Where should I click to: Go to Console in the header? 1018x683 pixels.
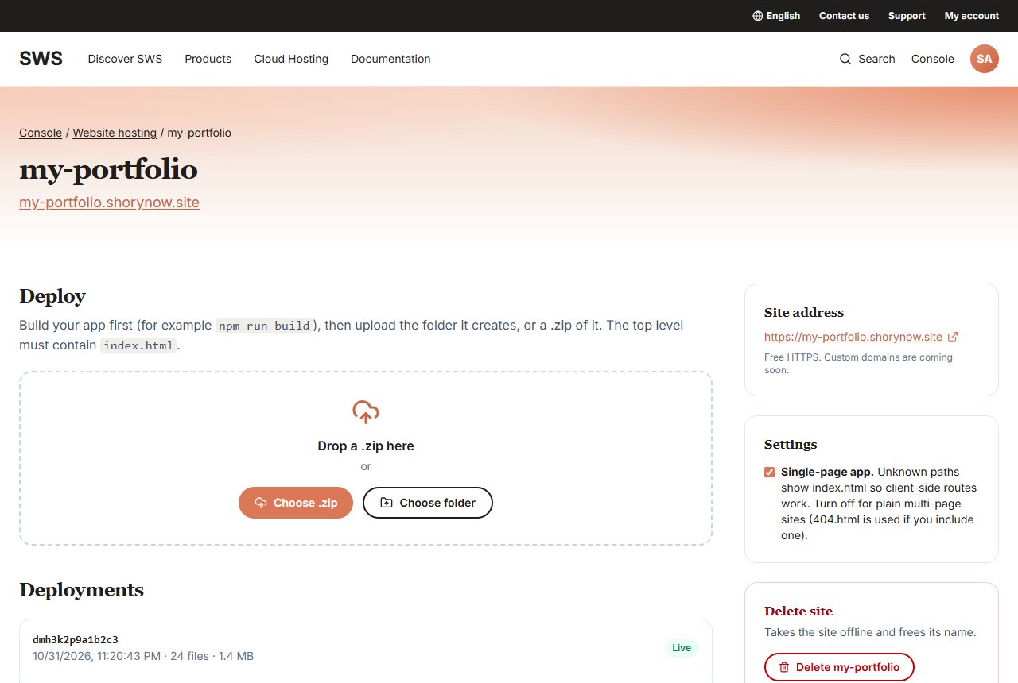[x=933, y=59]
